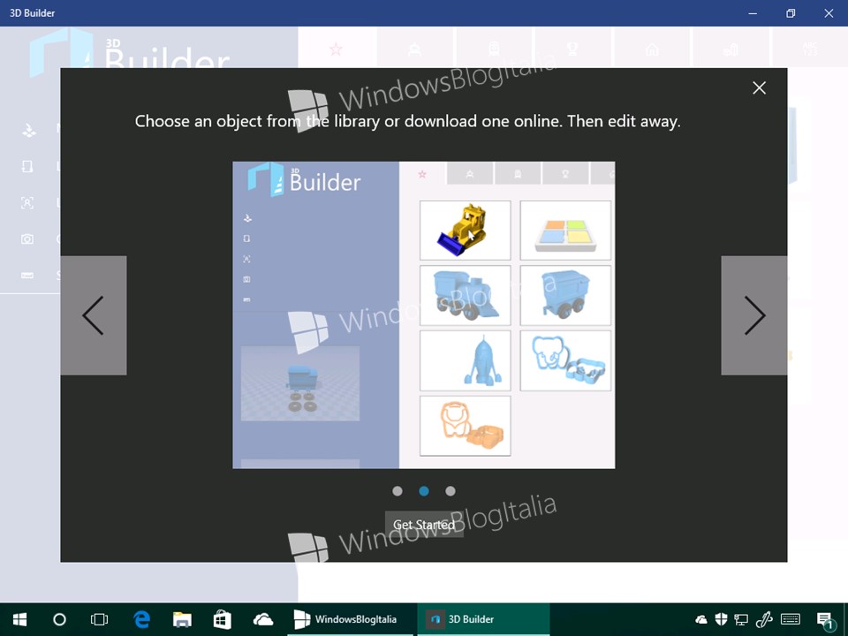Open the Store app from taskbar

223,619
